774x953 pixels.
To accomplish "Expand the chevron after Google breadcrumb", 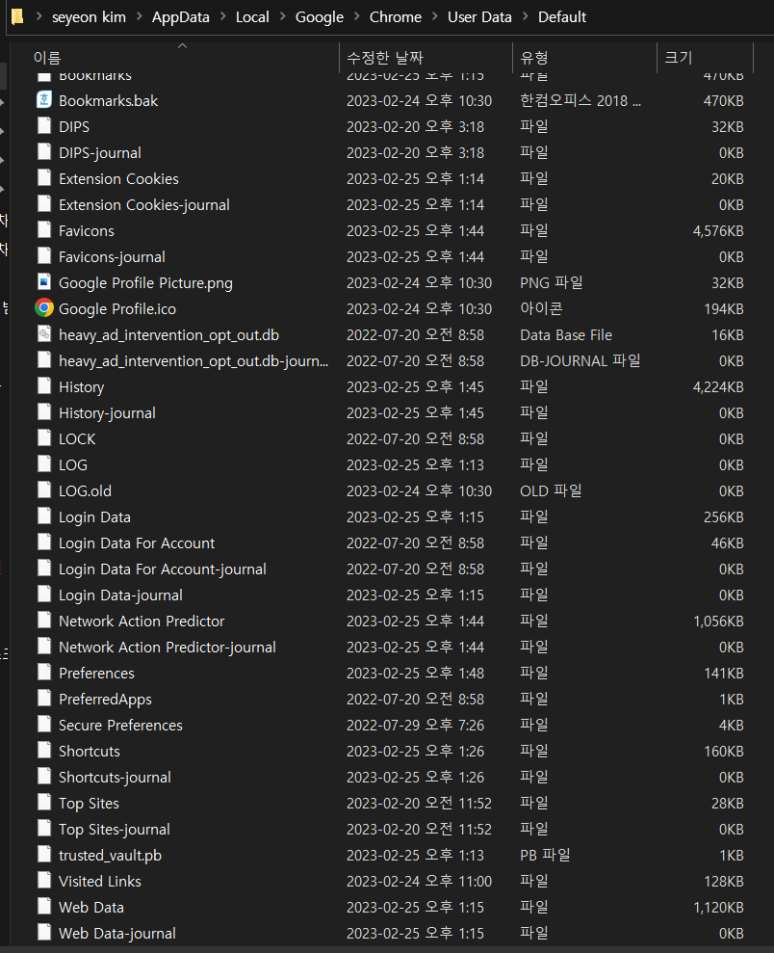I will click(x=357, y=17).
